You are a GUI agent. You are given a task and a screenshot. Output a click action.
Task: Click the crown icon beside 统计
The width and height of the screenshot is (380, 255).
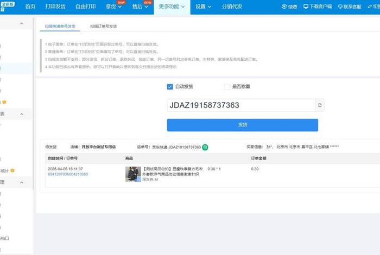[12, 170]
